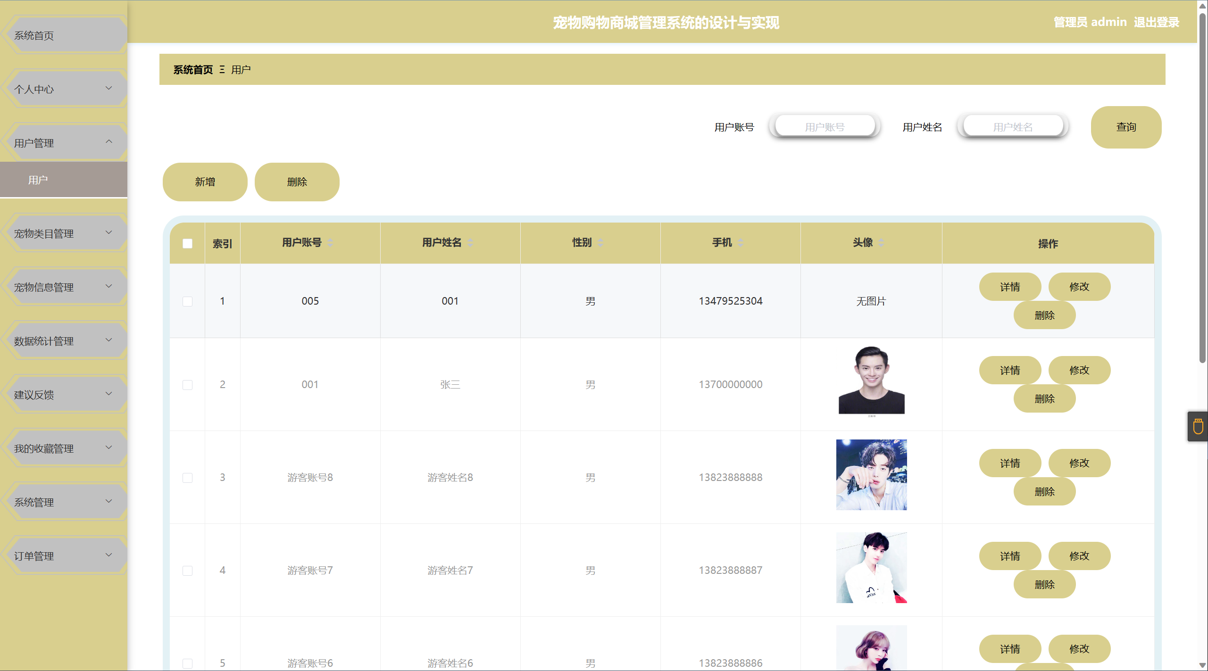Viewport: 1208px width, 671px height.
Task: Check the row 1 checkbox for 005
Action: click(187, 301)
